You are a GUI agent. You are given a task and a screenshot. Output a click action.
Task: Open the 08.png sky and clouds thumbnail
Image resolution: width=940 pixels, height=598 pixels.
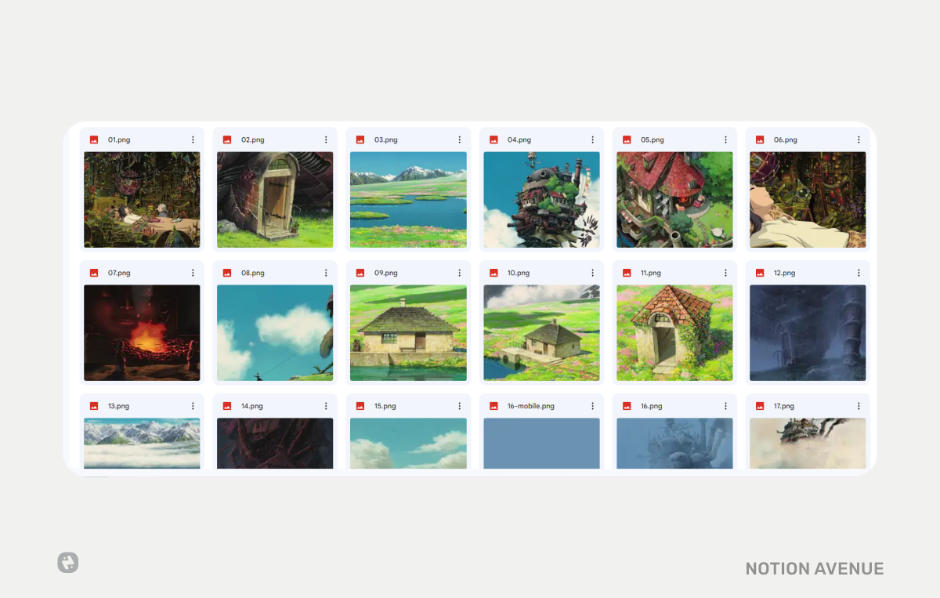pyautogui.click(x=275, y=333)
